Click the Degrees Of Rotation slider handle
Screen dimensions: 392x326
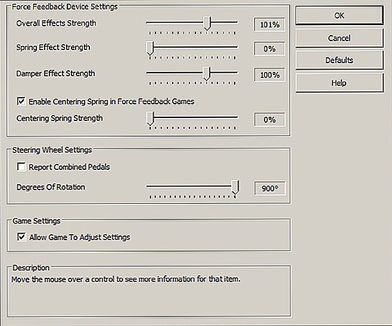235,187
